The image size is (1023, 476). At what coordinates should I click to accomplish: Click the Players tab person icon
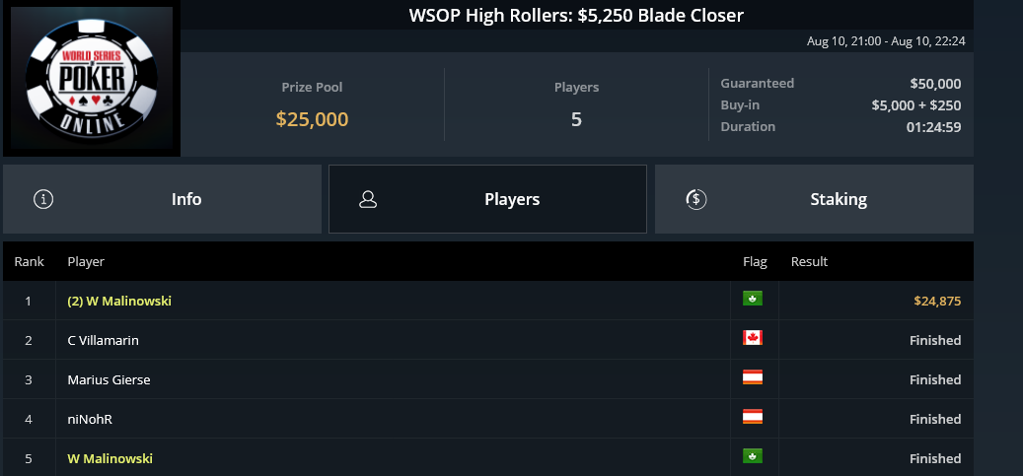coord(368,199)
